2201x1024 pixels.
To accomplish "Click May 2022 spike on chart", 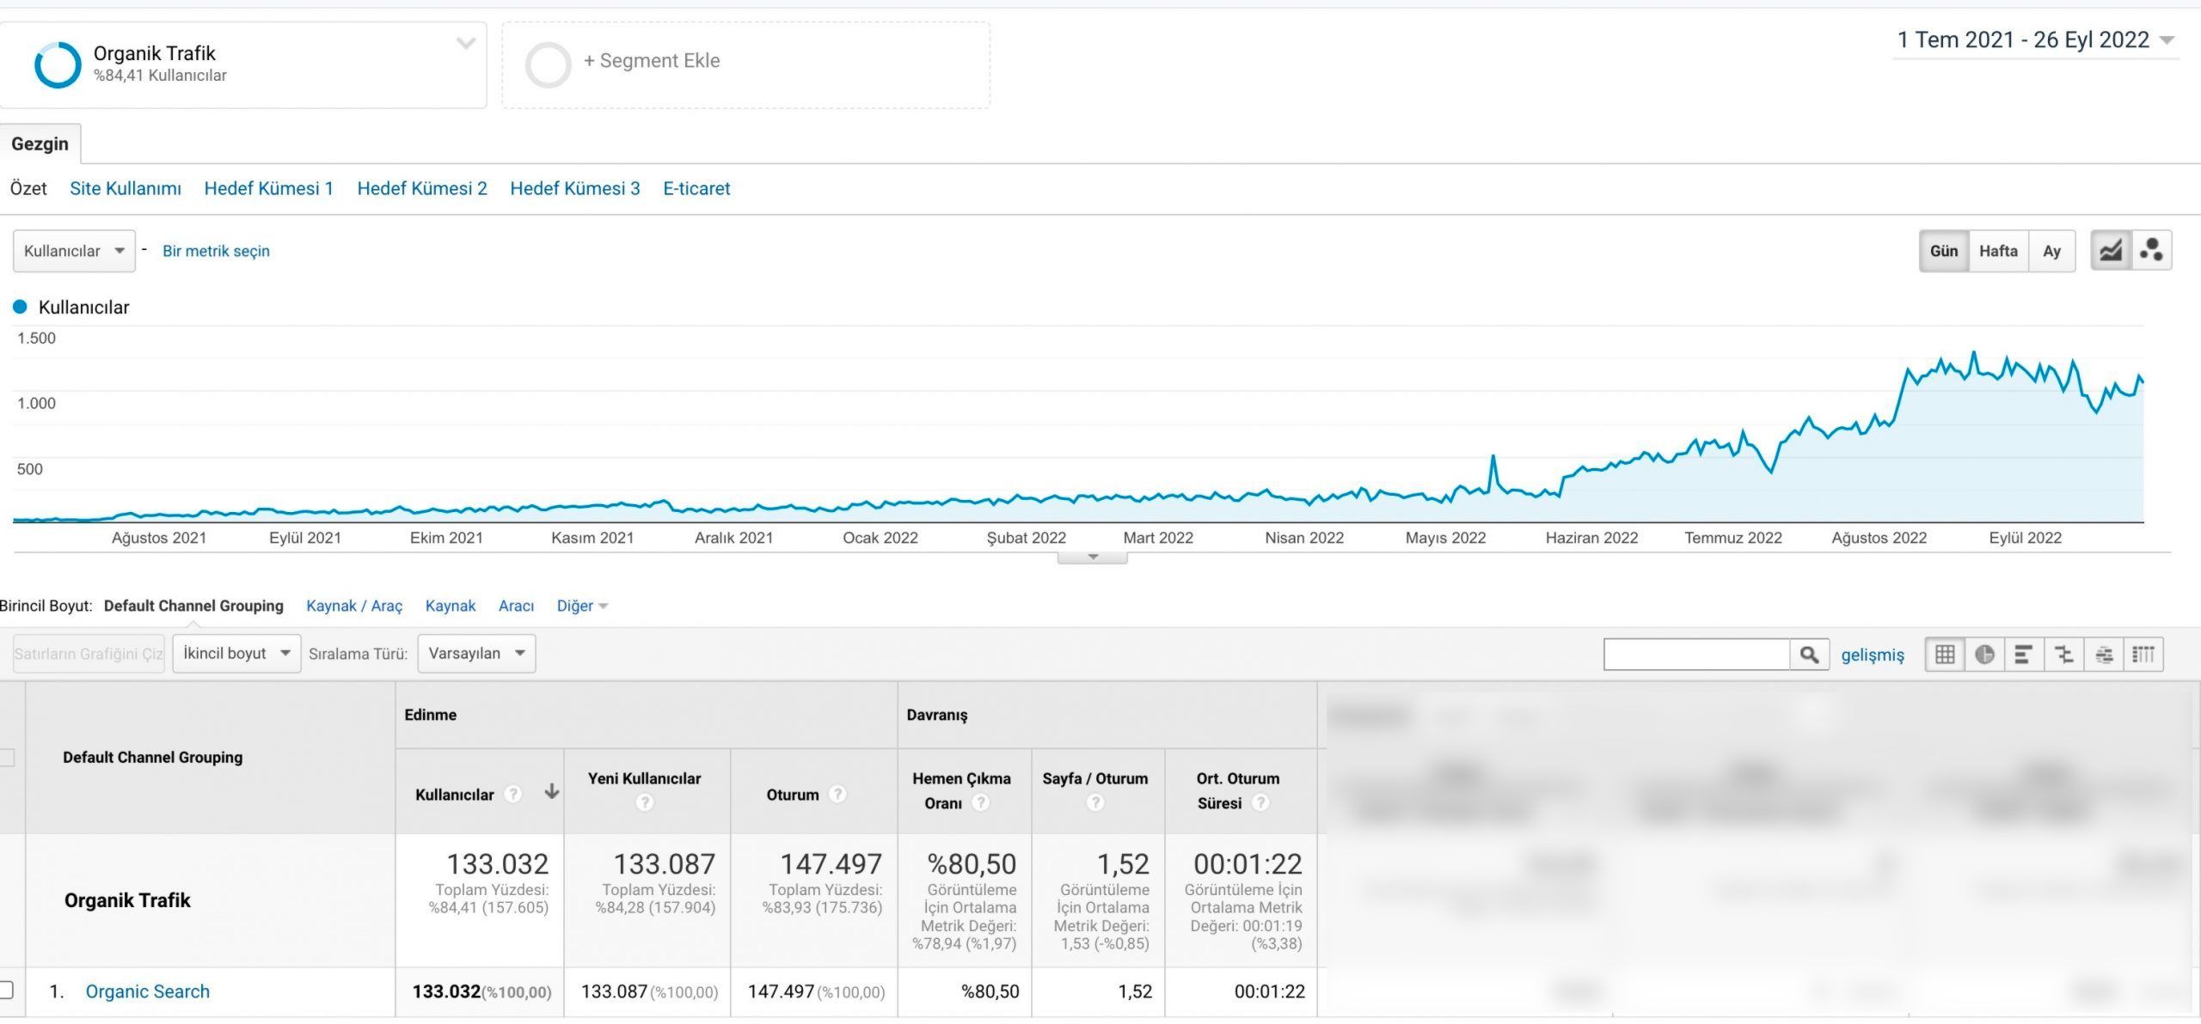I will click(1493, 457).
